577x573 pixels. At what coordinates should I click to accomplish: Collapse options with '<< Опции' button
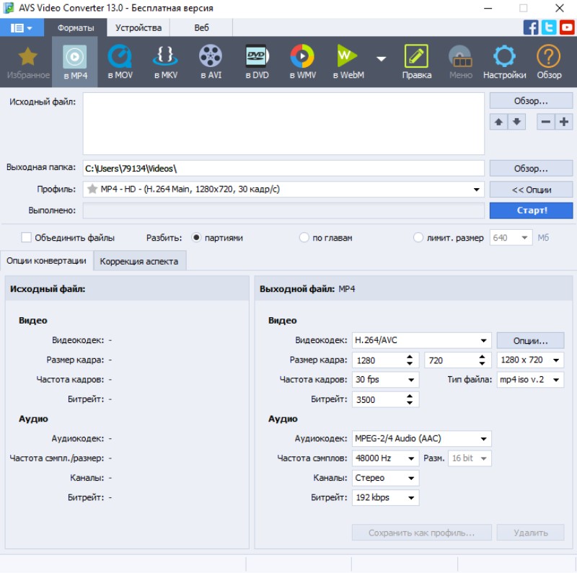531,190
